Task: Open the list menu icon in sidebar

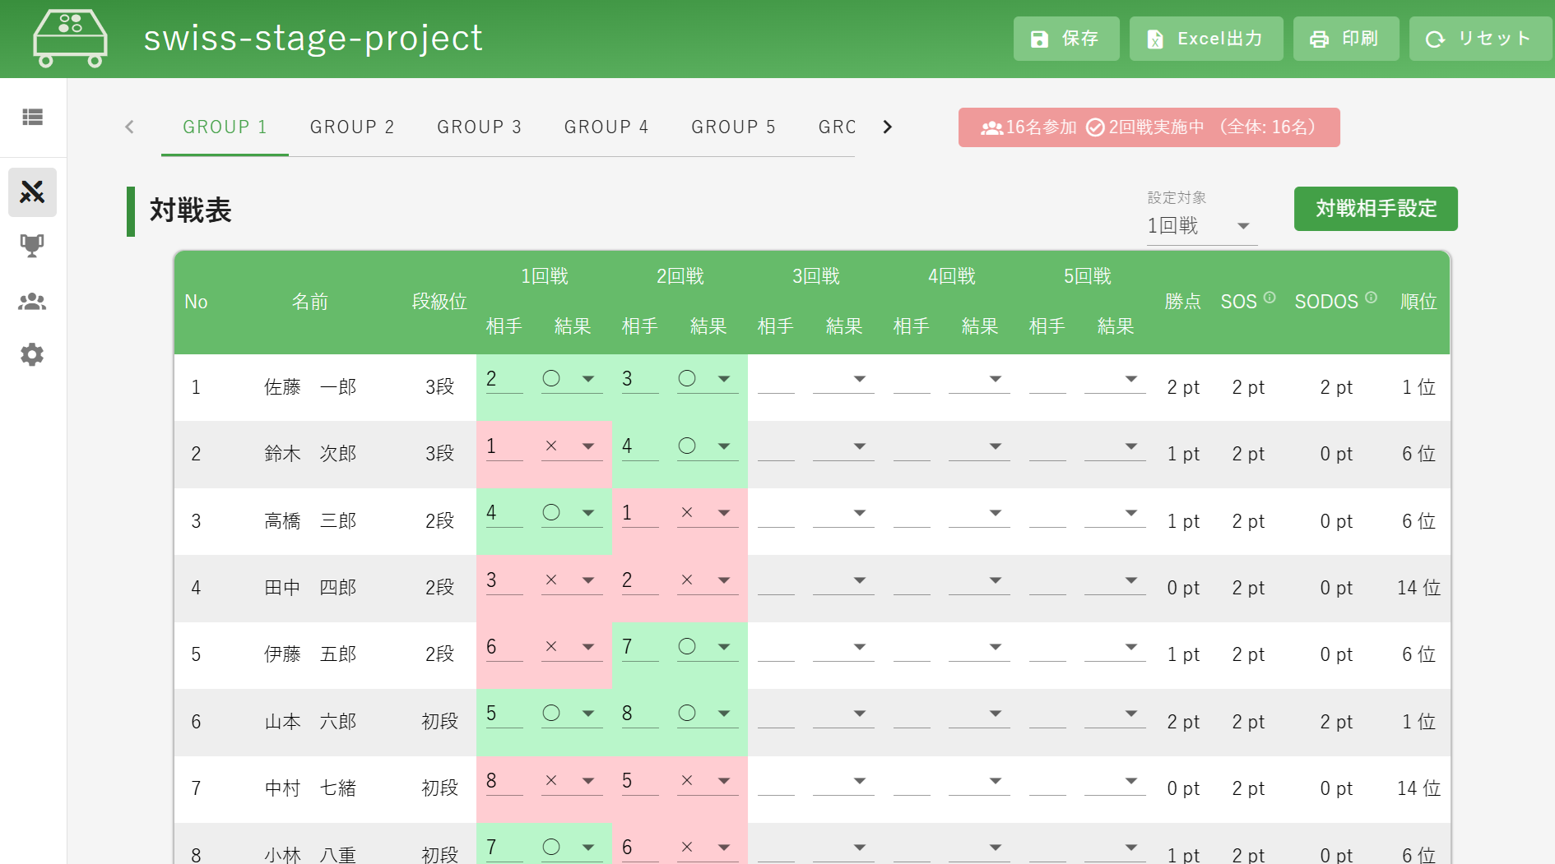Action: (32, 118)
